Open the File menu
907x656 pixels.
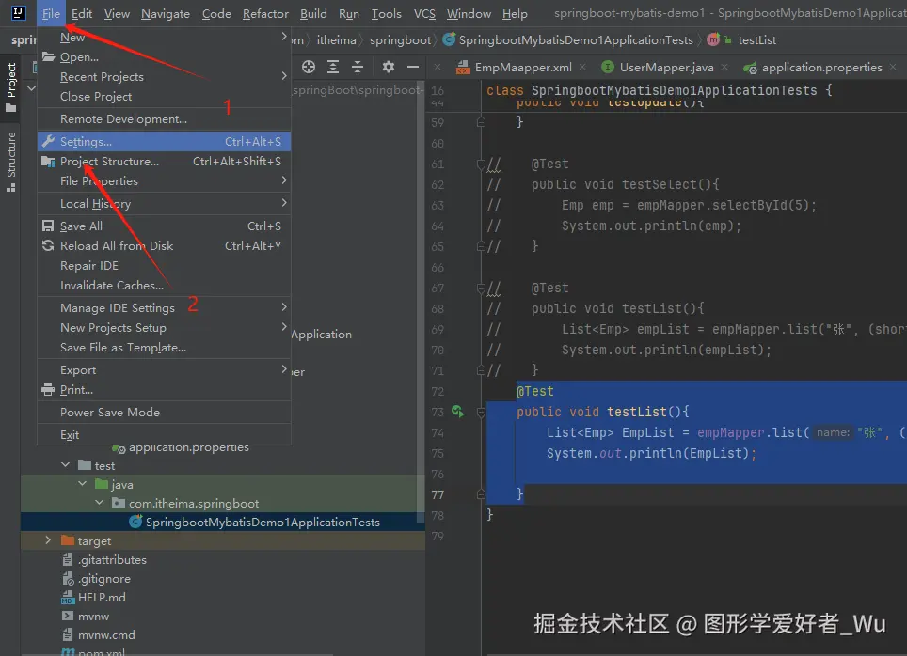[x=51, y=13]
